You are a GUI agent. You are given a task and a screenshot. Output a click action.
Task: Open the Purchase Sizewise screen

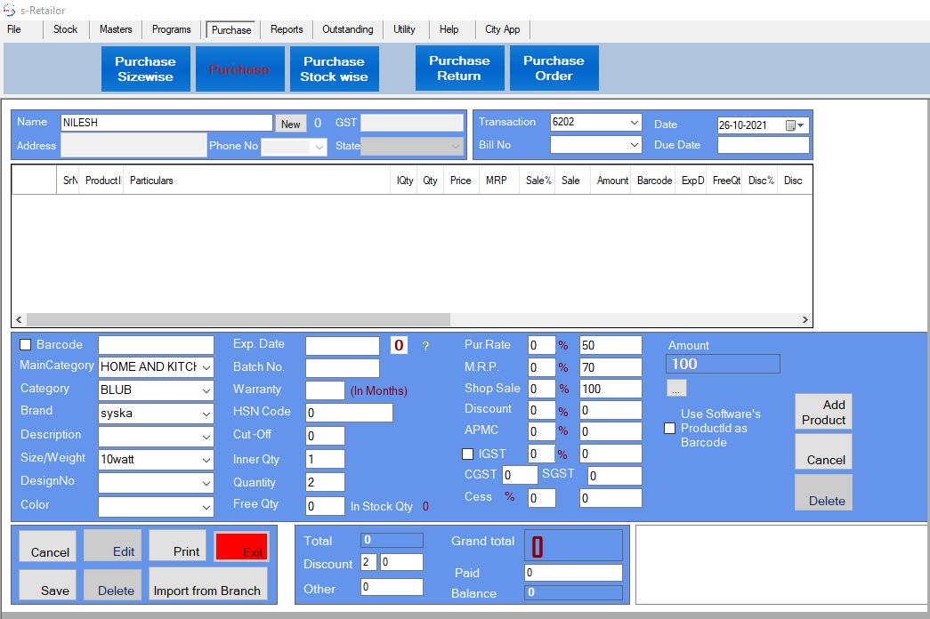[x=145, y=68]
